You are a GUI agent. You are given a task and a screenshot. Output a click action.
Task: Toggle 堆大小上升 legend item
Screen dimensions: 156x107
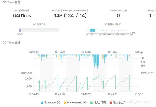(x=118, y=102)
